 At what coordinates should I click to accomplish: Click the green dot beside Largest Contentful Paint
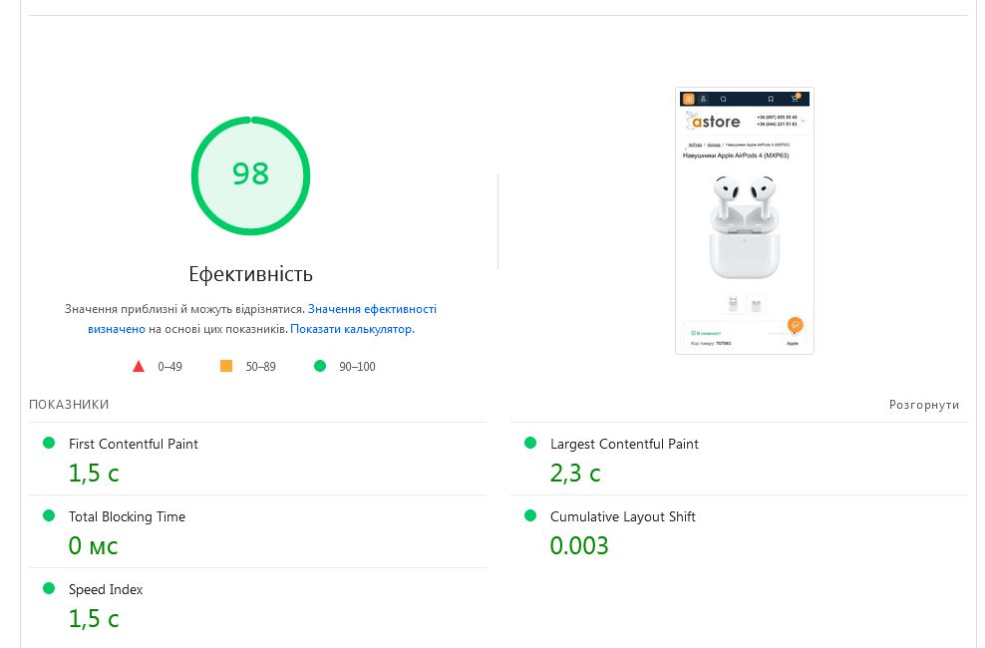[530, 444]
